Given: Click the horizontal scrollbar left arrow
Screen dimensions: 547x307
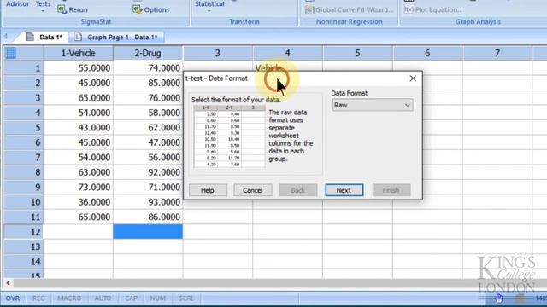Looking at the screenshot, I should pos(8,283).
